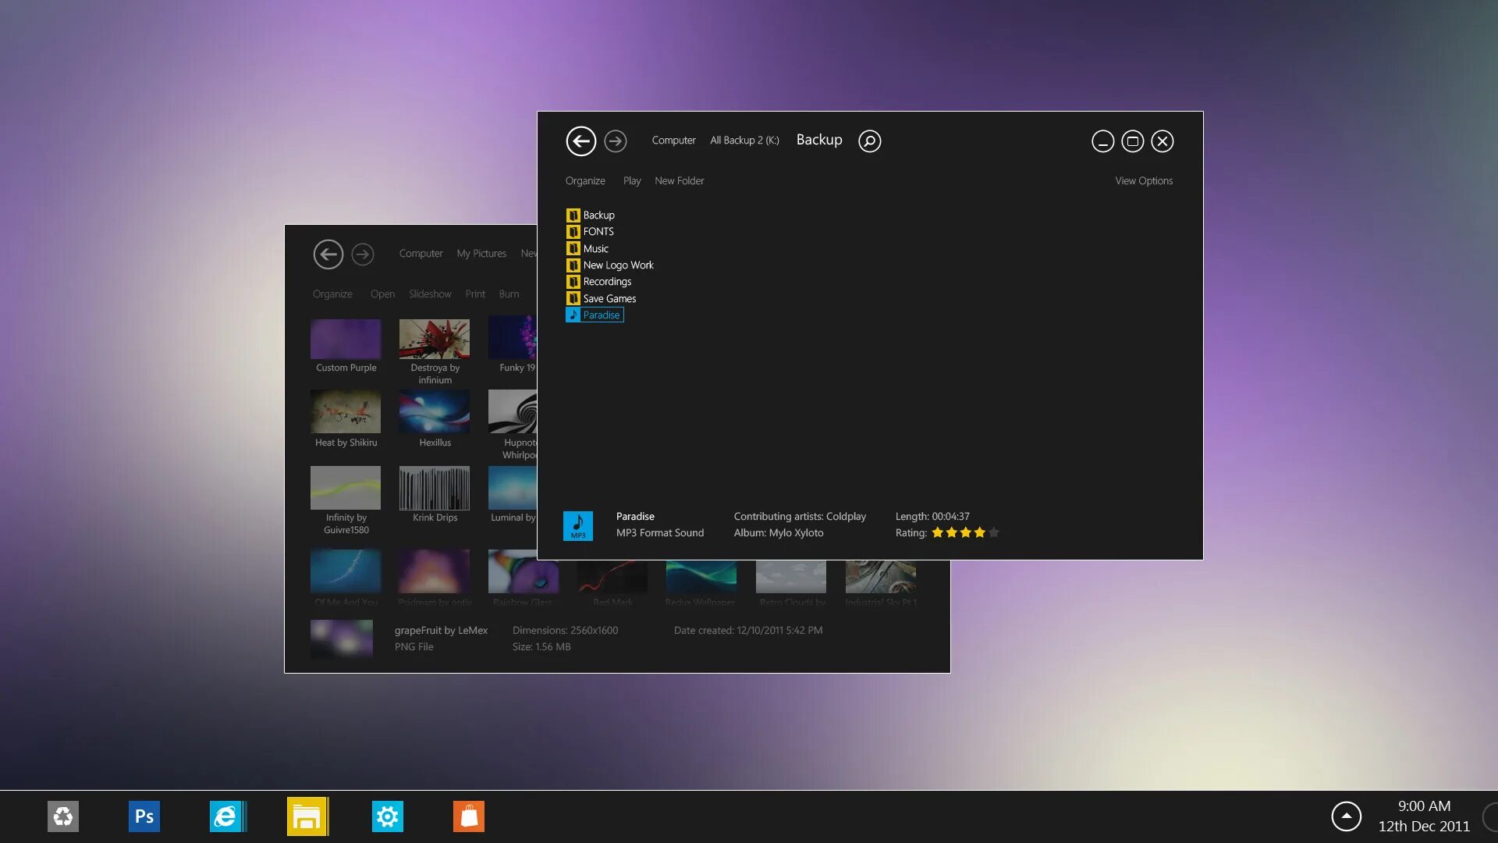This screenshot has height=843, width=1498.
Task: Open Photoshop from the taskbar
Action: pyautogui.click(x=144, y=816)
